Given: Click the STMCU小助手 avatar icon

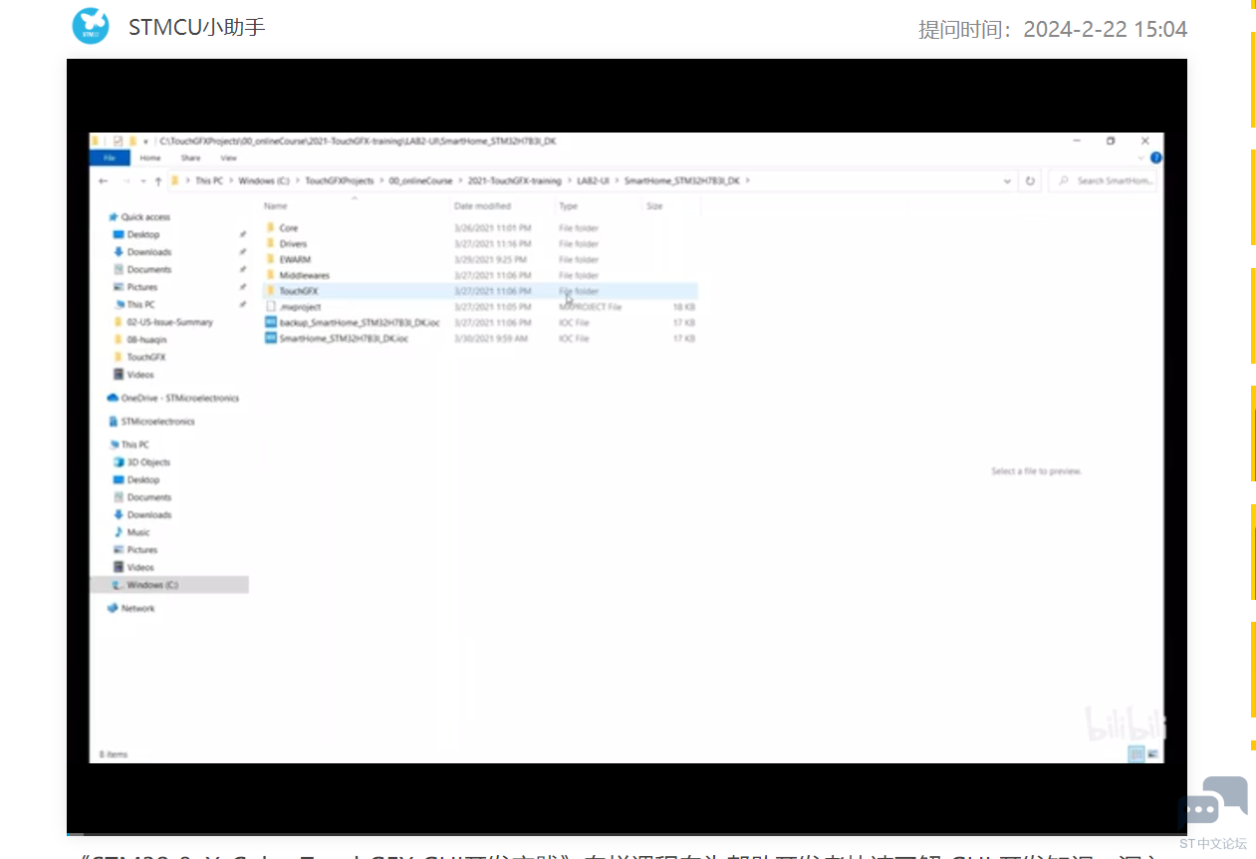Looking at the screenshot, I should pyautogui.click(x=91, y=26).
